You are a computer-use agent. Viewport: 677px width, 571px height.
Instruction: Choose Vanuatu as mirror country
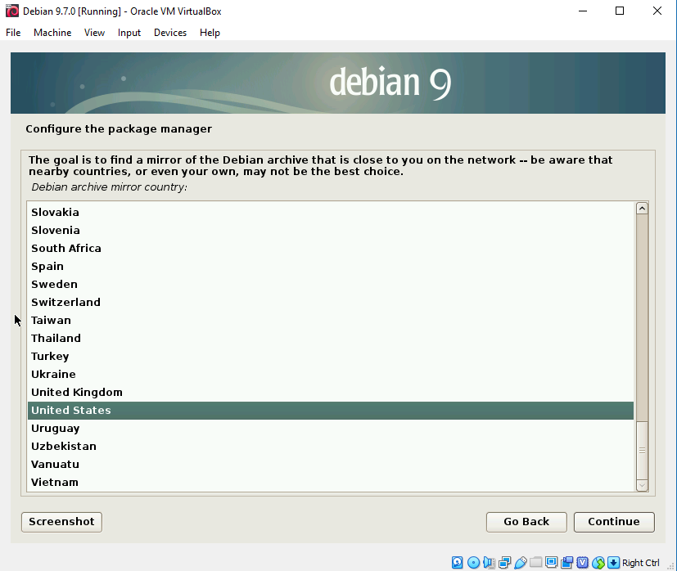331,465
